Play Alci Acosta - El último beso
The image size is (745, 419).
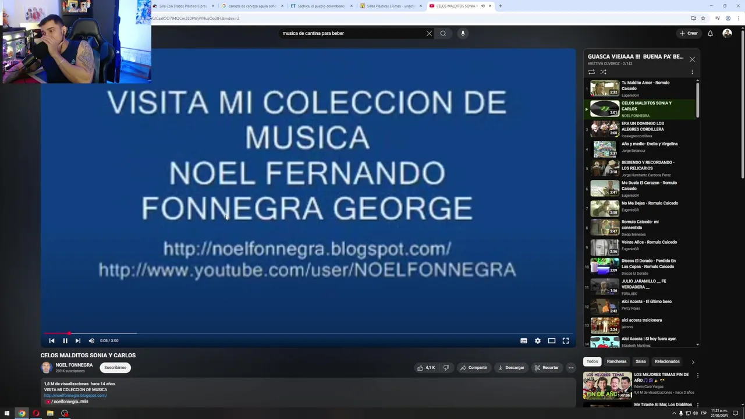[640, 306]
